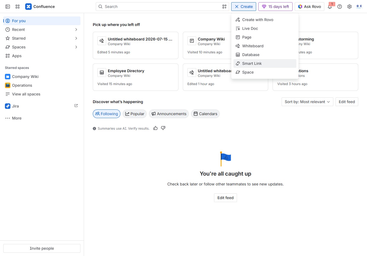367x256 pixels.
Task: Click the Company Wiki space icon in sidebar
Action: click(8, 77)
